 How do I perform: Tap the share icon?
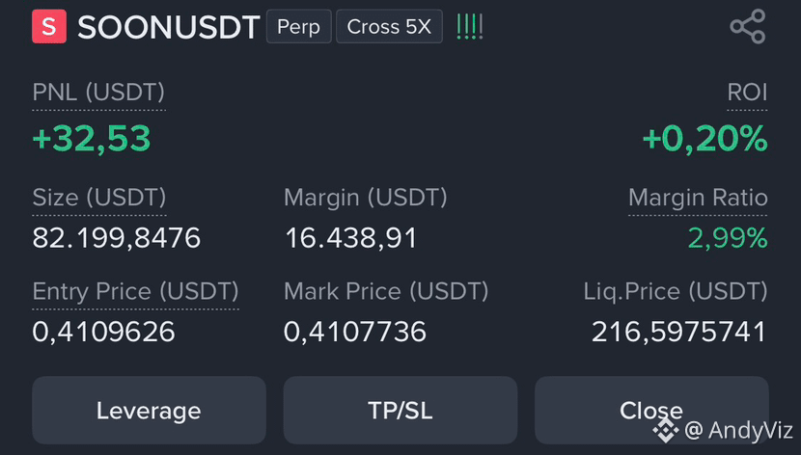[x=747, y=27]
